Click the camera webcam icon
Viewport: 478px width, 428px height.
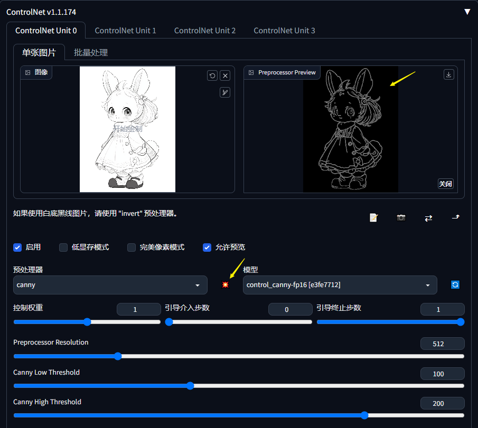401,217
